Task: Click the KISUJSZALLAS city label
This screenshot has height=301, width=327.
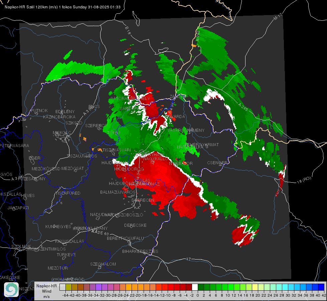Action: point(69,241)
